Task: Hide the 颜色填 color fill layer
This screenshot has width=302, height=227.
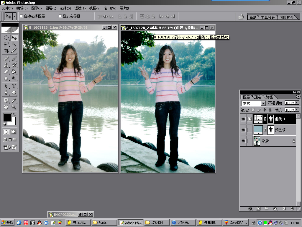Action: click(x=243, y=130)
